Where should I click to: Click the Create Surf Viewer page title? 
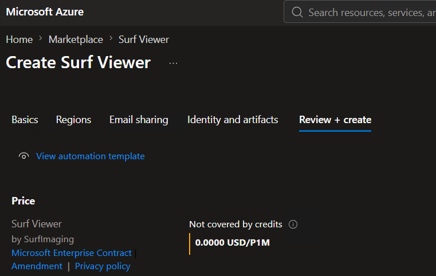click(78, 62)
